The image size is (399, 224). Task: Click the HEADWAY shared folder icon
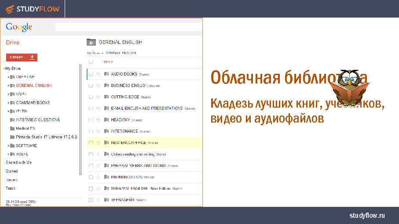point(106,119)
